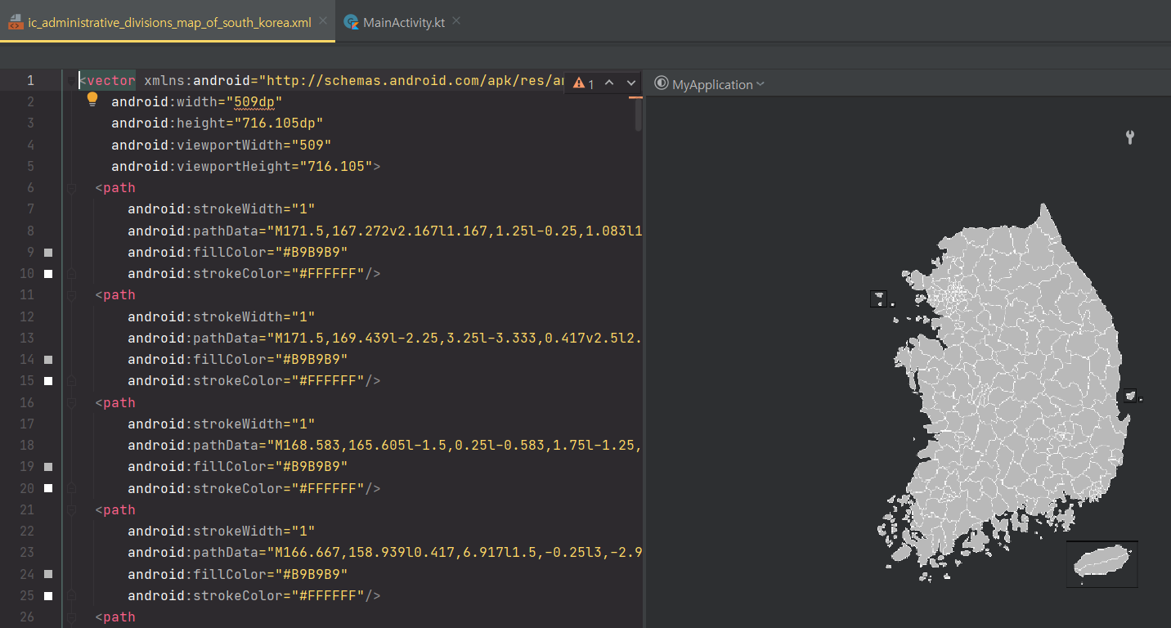Click the previous-error up arrow

608,83
